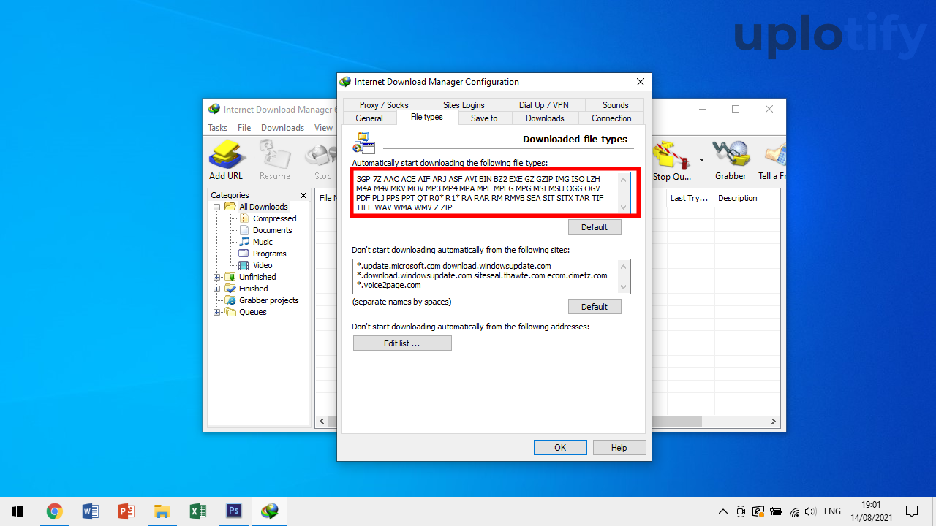936x526 pixels.
Task: Switch to the Proxy / Socks tab
Action: pyautogui.click(x=384, y=105)
